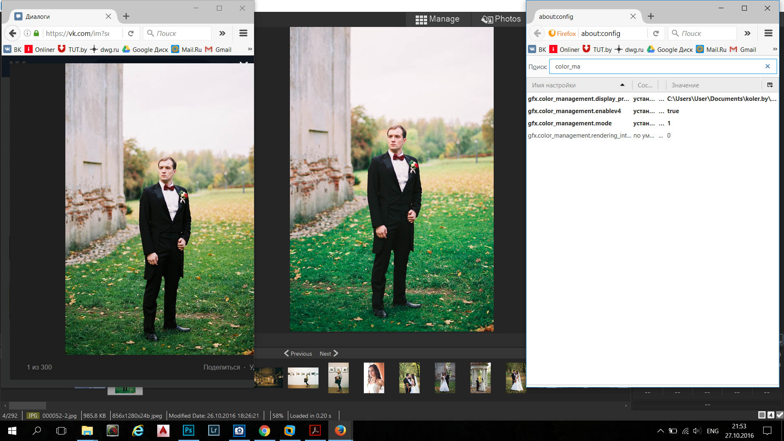Viewport: 784px width, 441px height.
Task: Set rating using the 4 box
Action: click(771, 415)
